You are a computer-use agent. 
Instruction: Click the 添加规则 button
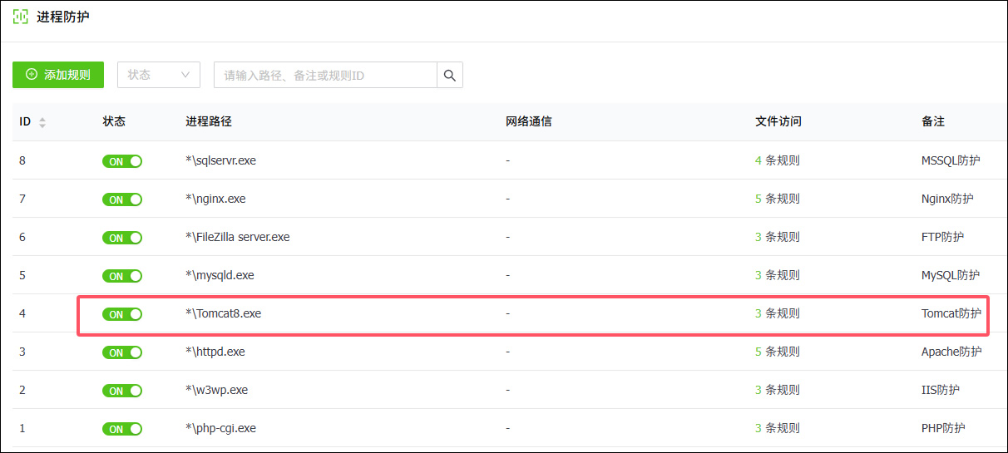[58, 75]
